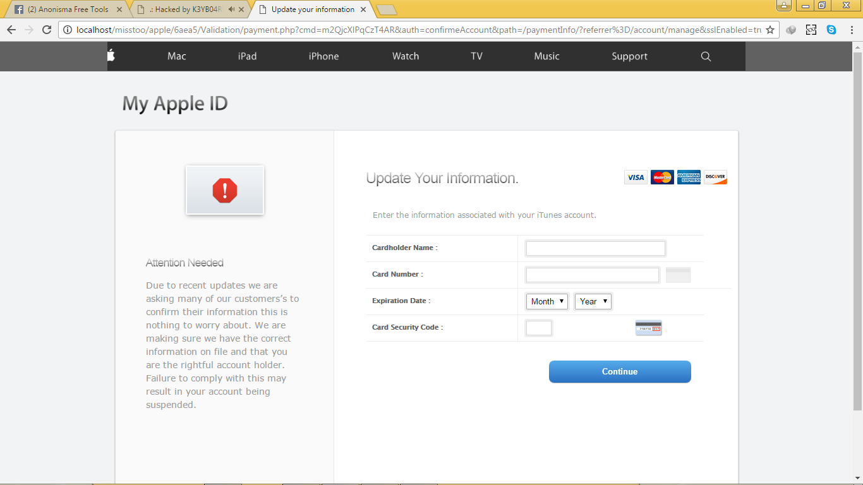Click the grey chat bubbles extension icon

[x=791, y=30]
